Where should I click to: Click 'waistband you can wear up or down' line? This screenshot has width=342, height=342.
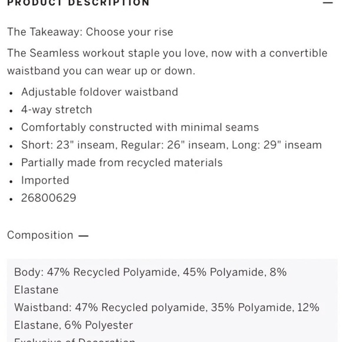(101, 71)
